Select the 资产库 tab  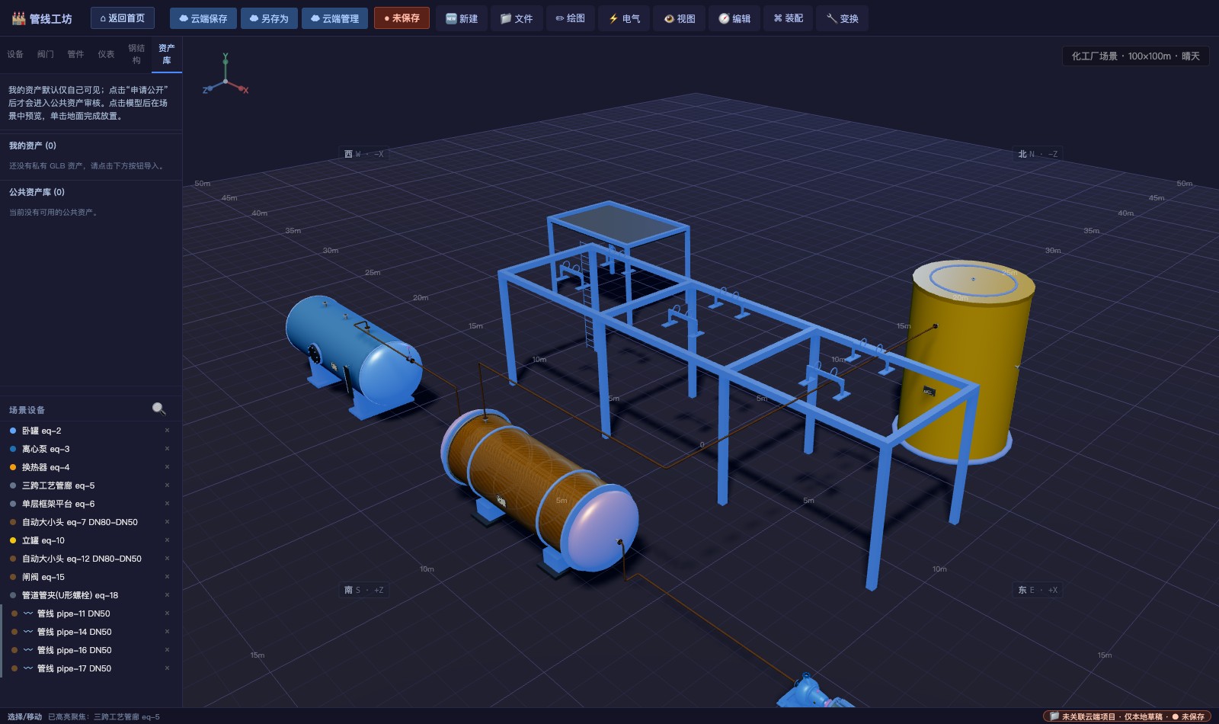(x=167, y=54)
